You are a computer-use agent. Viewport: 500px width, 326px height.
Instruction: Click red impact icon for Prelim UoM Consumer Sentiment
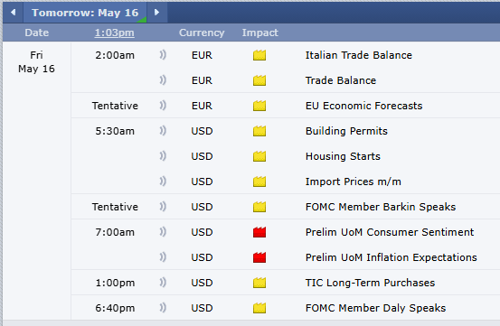[259, 232]
